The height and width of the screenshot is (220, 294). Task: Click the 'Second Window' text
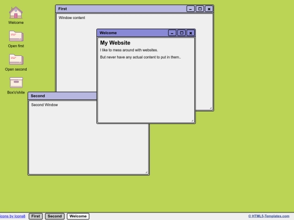[45, 105]
